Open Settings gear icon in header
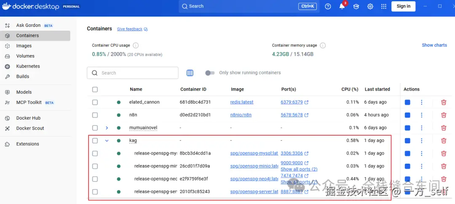Viewport: 455px width, 204px height. click(370, 6)
